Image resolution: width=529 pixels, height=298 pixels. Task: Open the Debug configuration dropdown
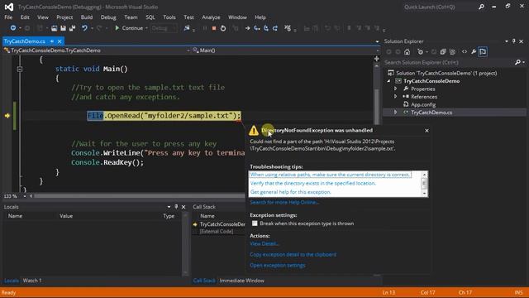164,28
